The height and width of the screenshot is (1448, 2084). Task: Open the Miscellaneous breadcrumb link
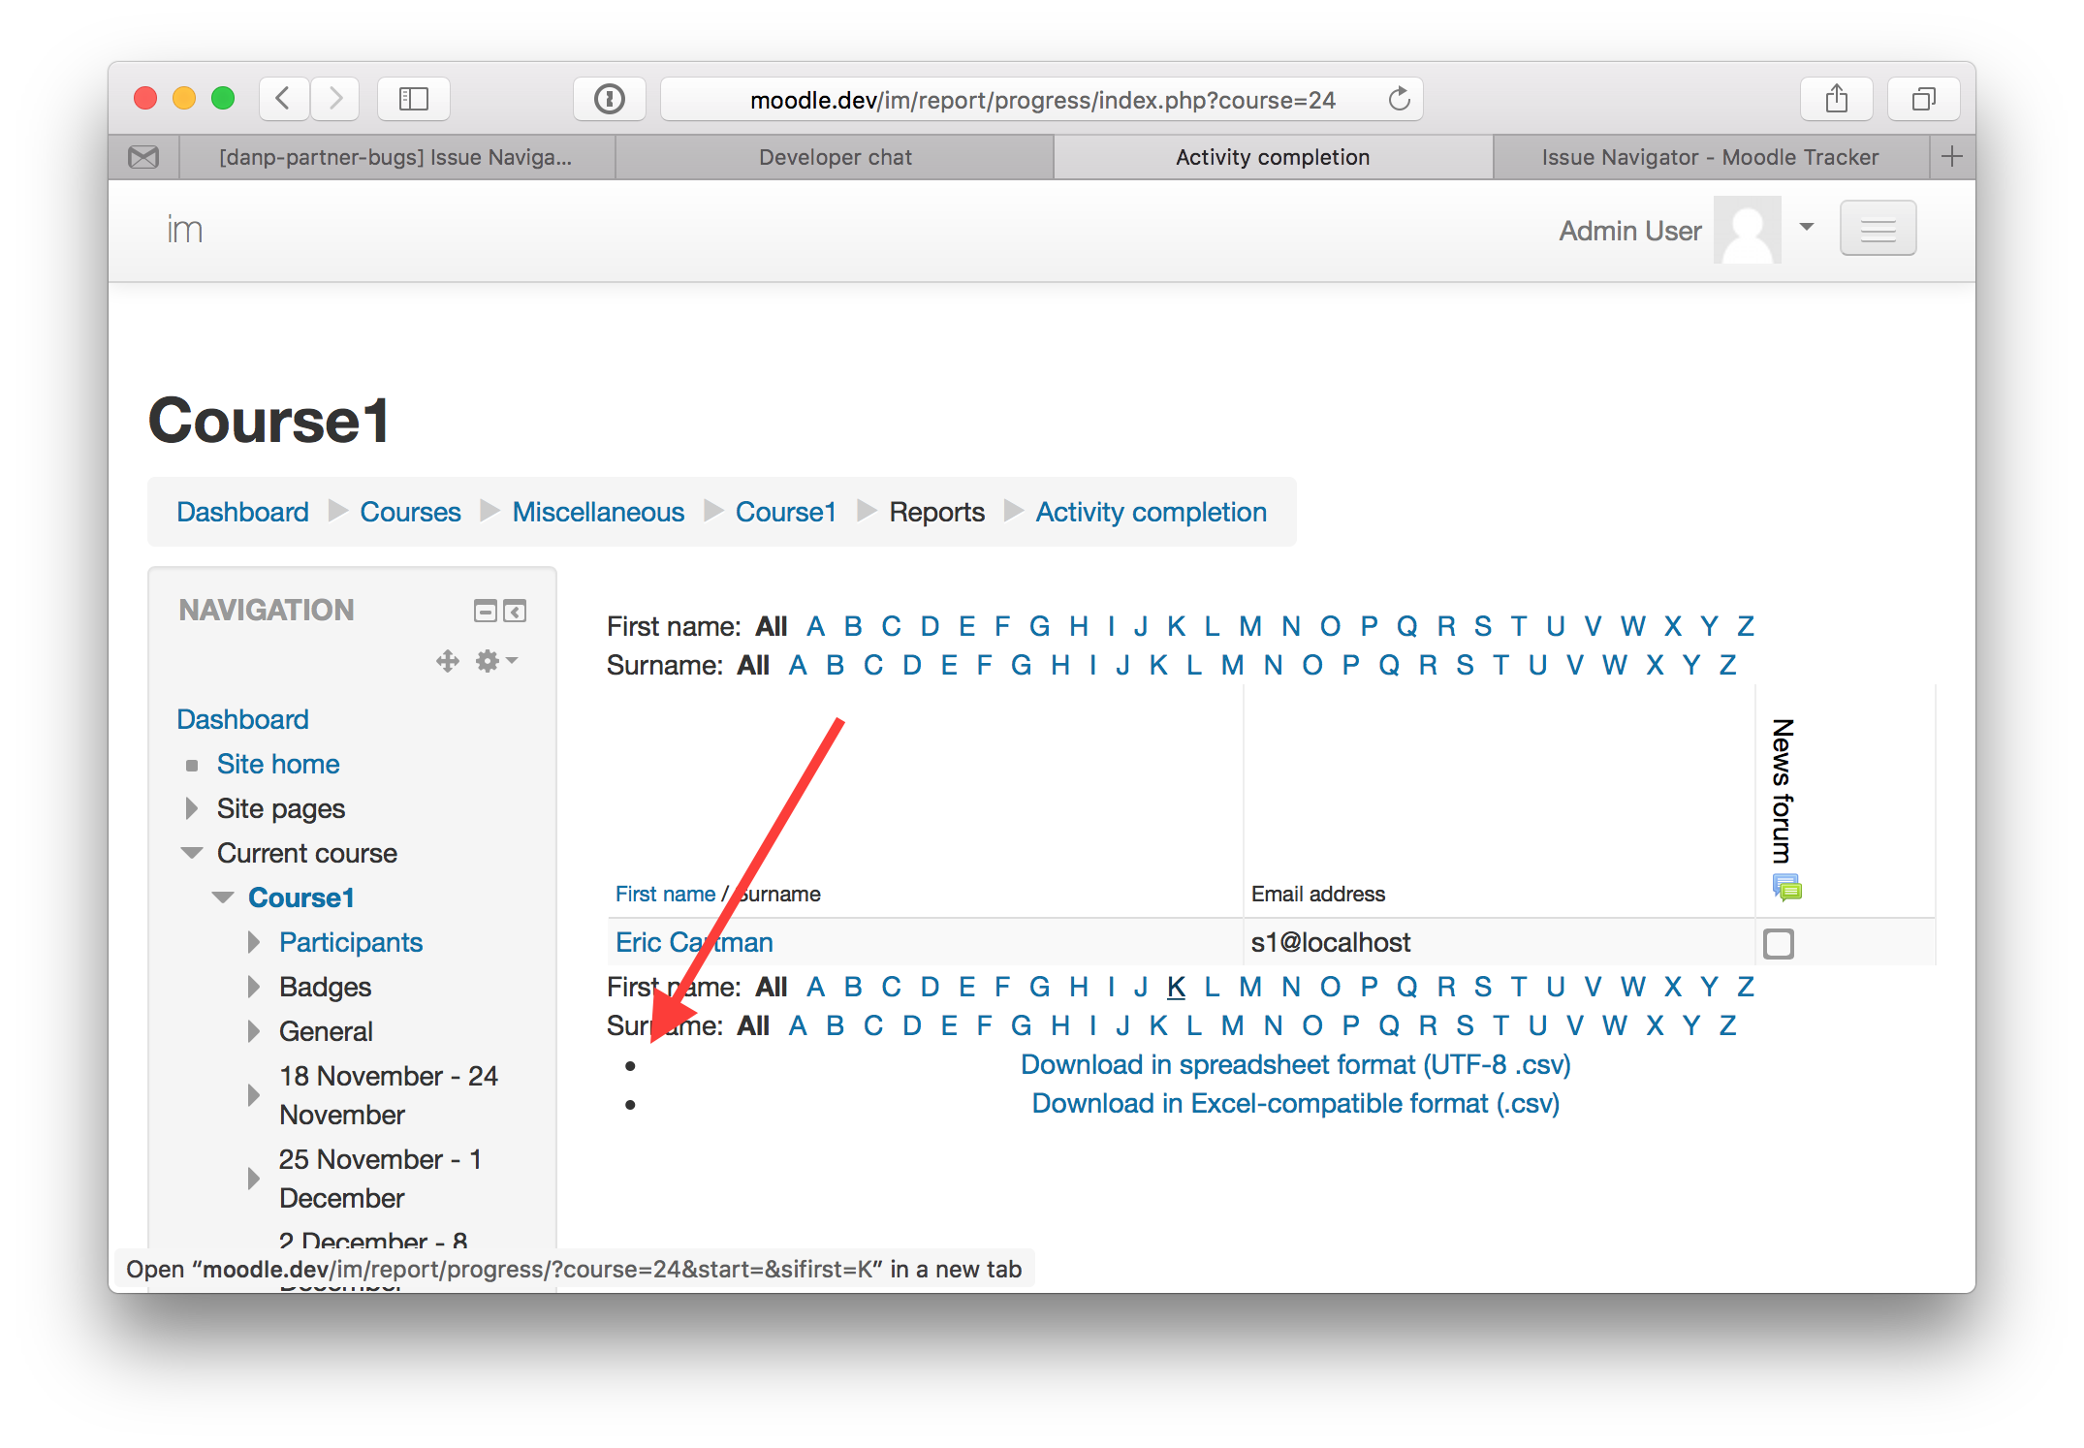pos(598,512)
